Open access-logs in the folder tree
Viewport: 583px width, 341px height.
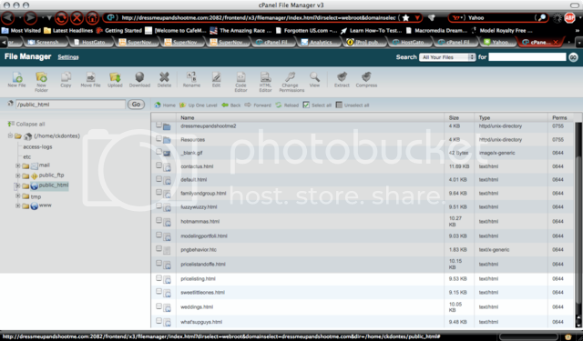point(37,146)
